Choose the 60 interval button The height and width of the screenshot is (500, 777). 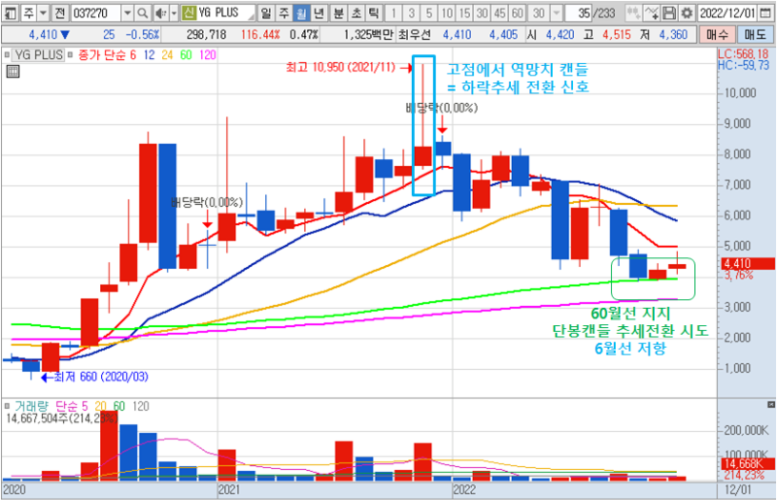click(518, 13)
